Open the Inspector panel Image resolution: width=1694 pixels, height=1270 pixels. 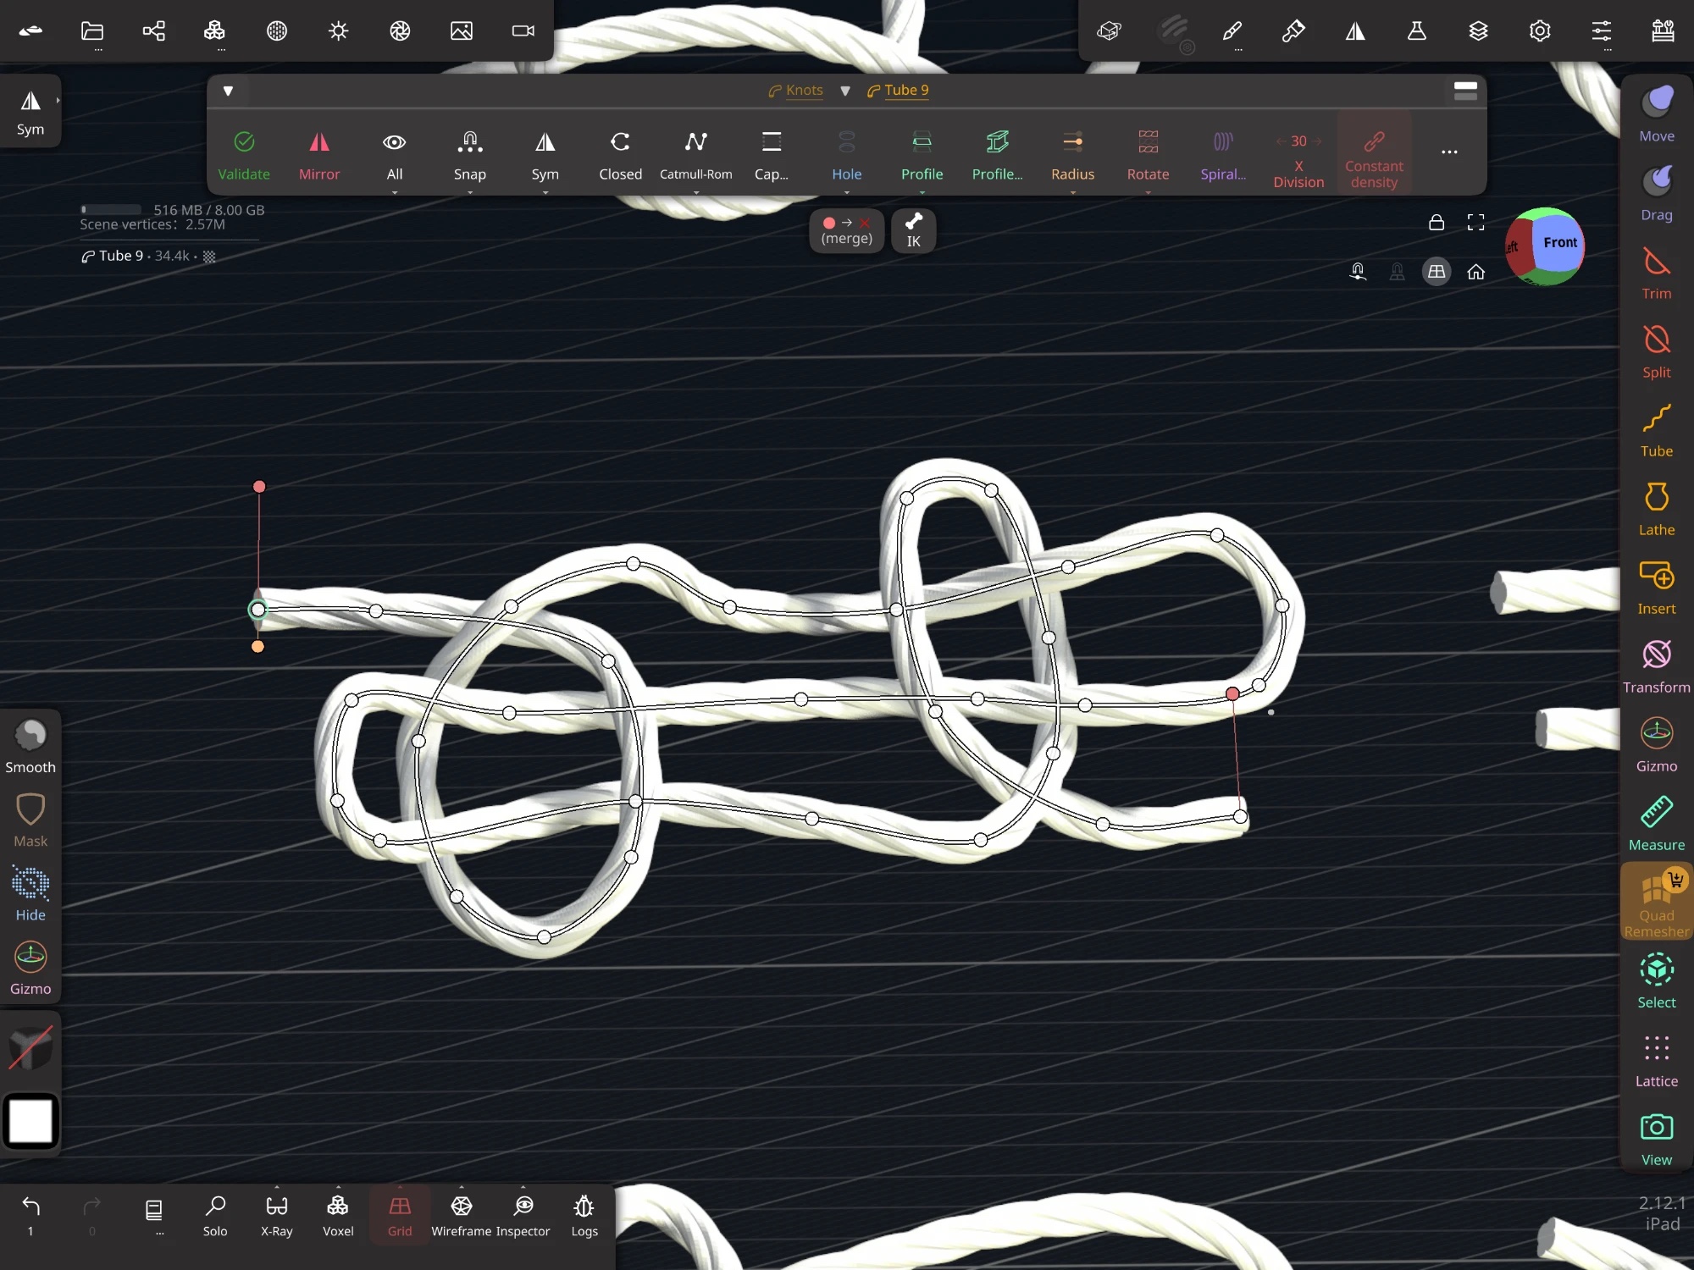click(x=523, y=1216)
